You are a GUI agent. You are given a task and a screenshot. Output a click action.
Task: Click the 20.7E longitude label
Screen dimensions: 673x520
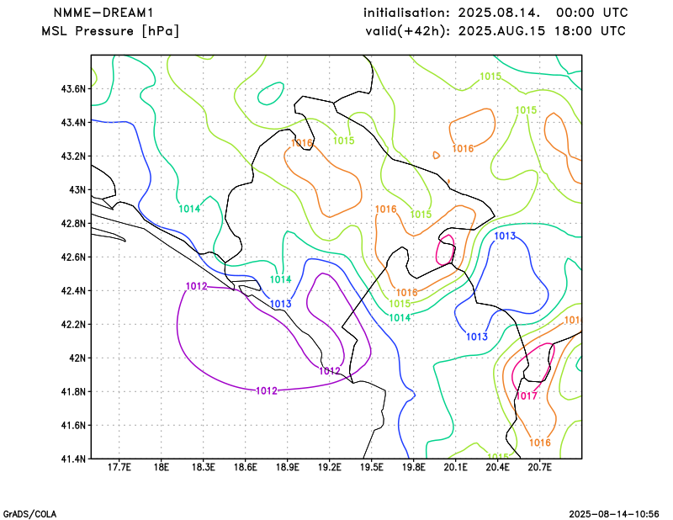[539, 467]
